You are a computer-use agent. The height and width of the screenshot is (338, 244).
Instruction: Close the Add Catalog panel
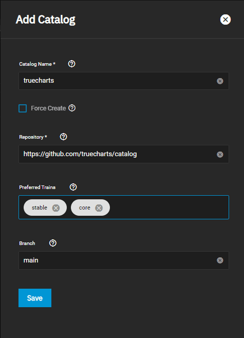[x=226, y=20]
